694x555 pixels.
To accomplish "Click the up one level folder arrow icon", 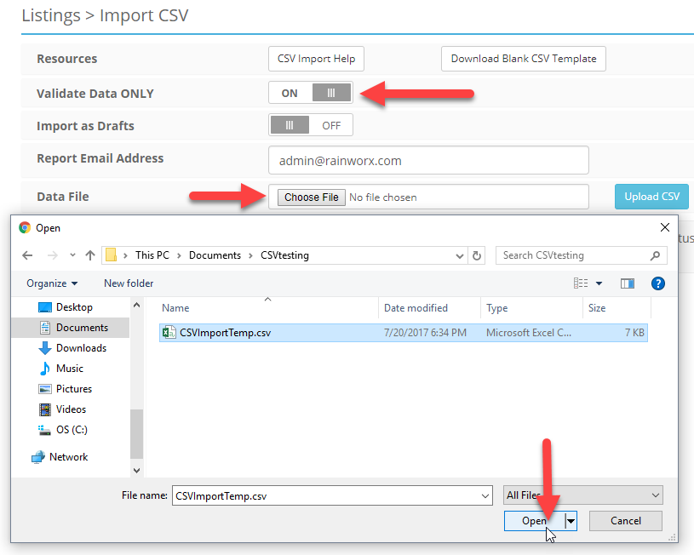I will coord(91,255).
